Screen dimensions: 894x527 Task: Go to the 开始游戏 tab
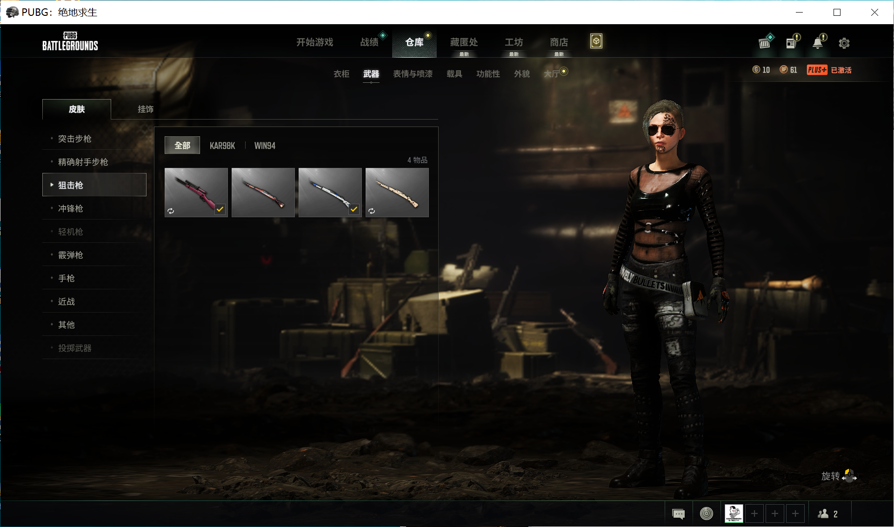point(315,42)
